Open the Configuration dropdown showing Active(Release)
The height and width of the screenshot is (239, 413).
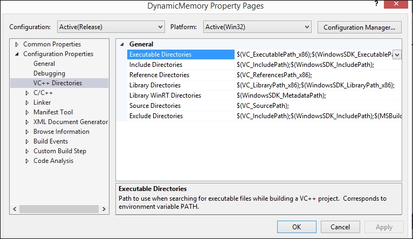(x=111, y=27)
